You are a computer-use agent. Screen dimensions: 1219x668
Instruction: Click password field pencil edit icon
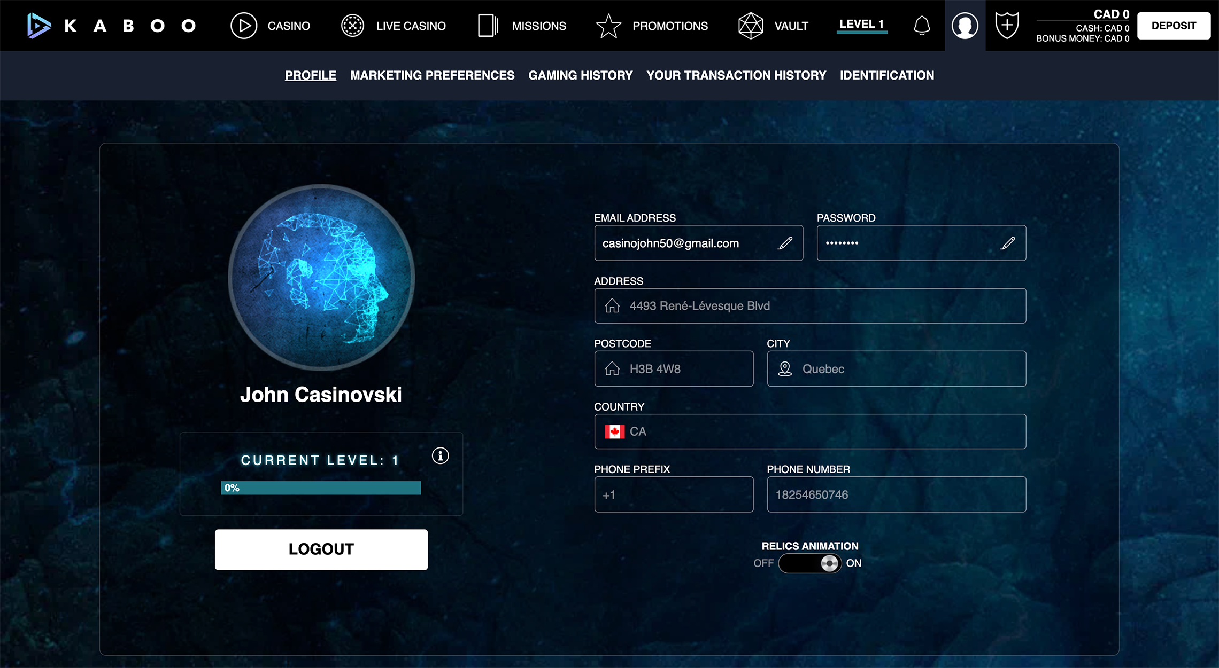tap(1008, 243)
